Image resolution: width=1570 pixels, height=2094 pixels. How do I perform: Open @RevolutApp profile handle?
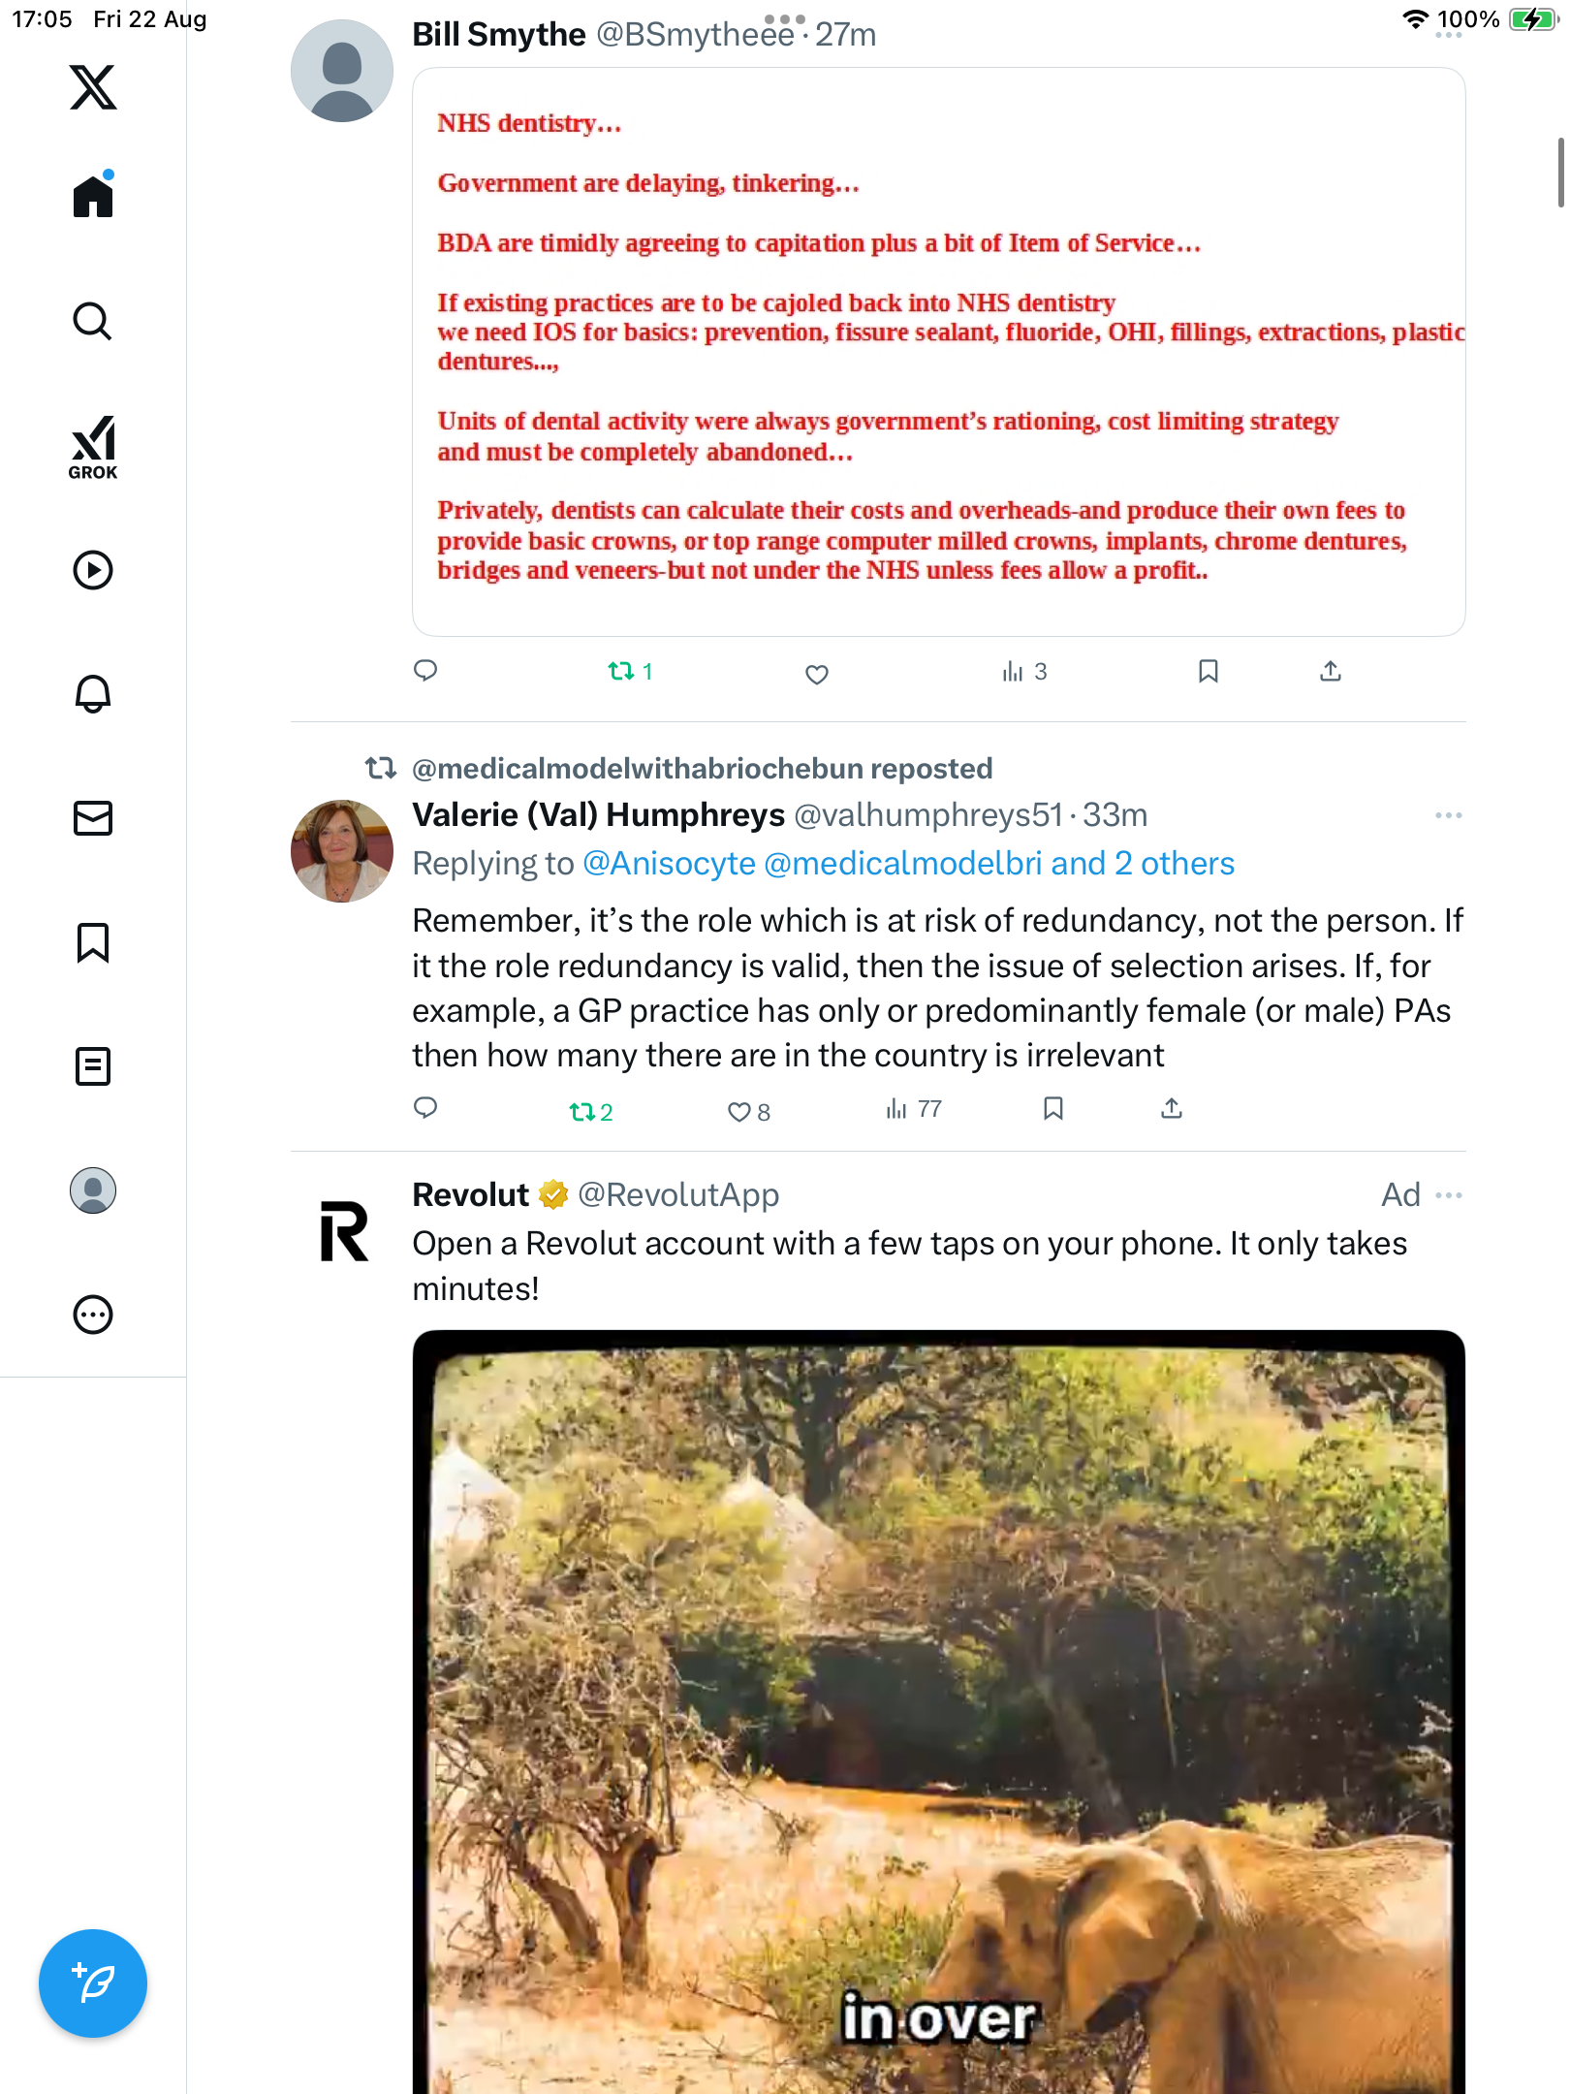click(678, 1195)
